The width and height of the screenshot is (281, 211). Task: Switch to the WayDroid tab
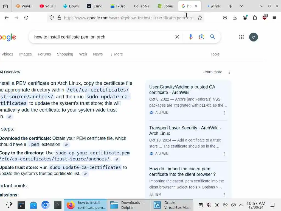pos(24,6)
